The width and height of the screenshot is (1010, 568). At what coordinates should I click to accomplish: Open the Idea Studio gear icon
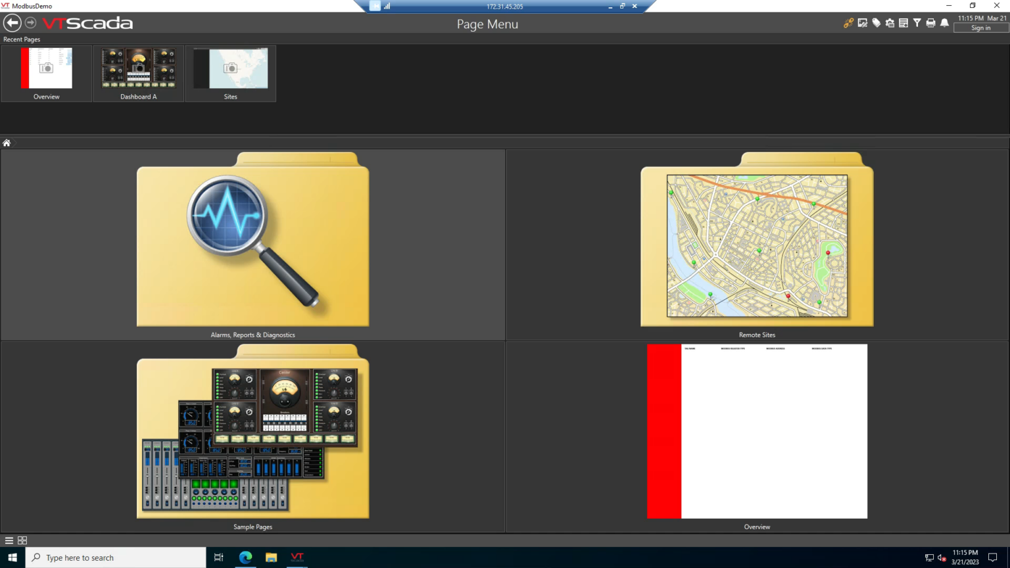(890, 22)
